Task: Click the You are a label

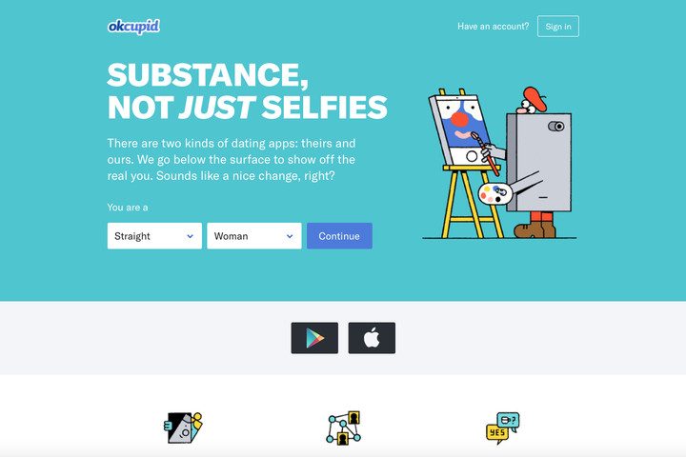Action: tap(128, 208)
